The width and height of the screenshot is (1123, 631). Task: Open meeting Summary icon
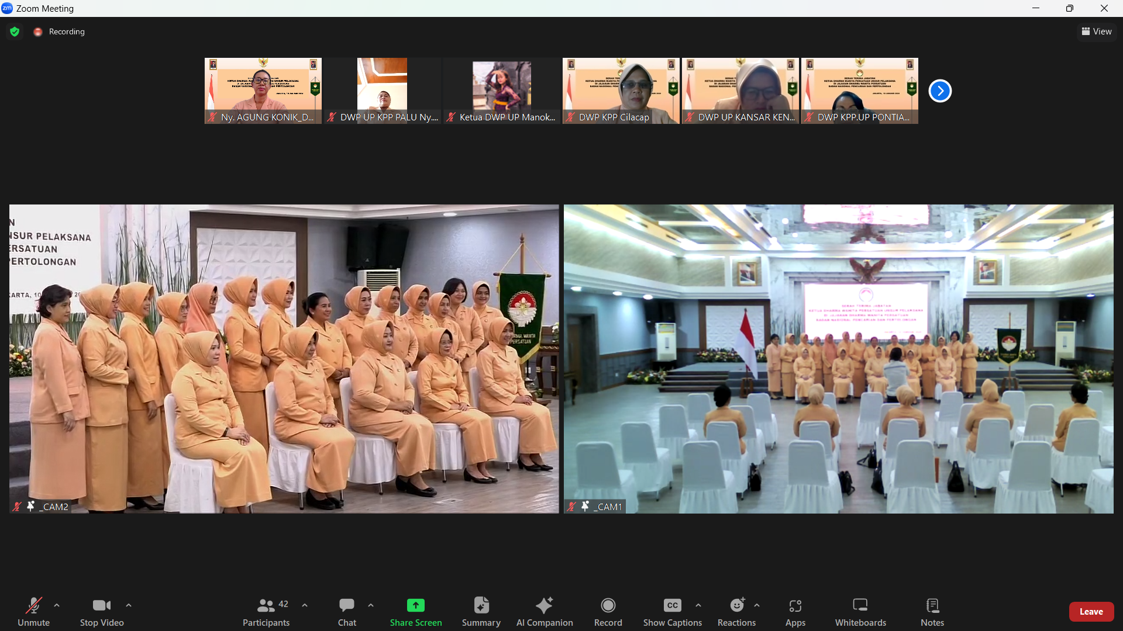click(481, 606)
